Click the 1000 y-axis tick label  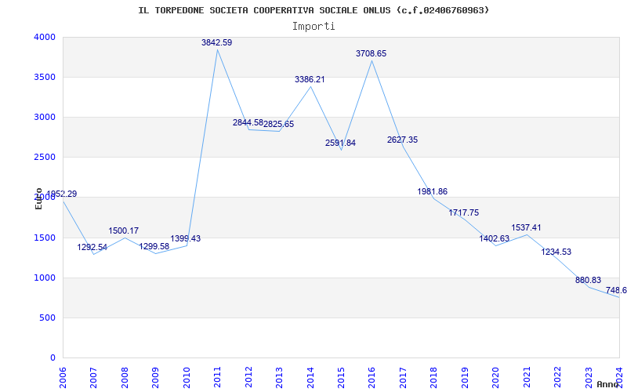[43, 278]
